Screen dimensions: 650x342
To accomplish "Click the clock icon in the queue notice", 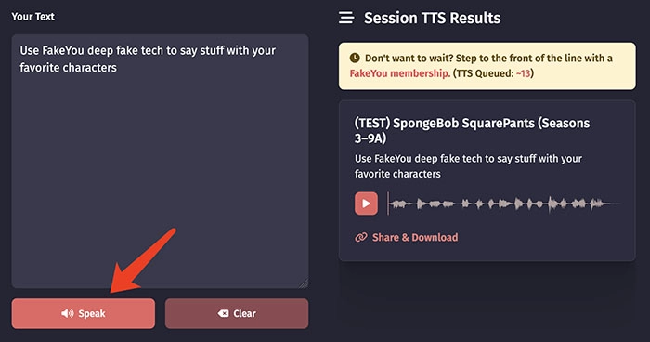I will click(355, 59).
